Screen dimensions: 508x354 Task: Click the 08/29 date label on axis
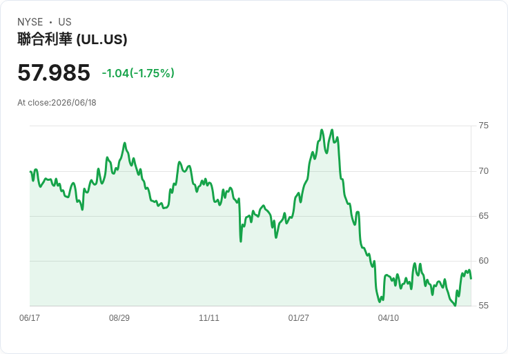point(119,317)
